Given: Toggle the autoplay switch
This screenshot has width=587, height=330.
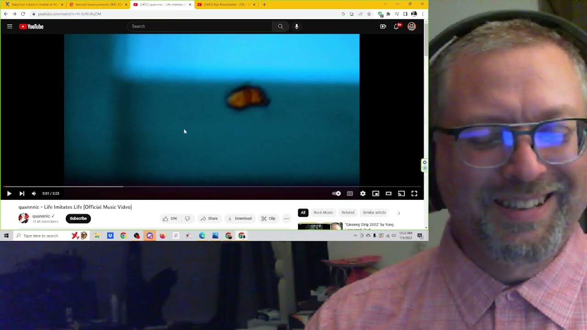Looking at the screenshot, I should (x=337, y=193).
